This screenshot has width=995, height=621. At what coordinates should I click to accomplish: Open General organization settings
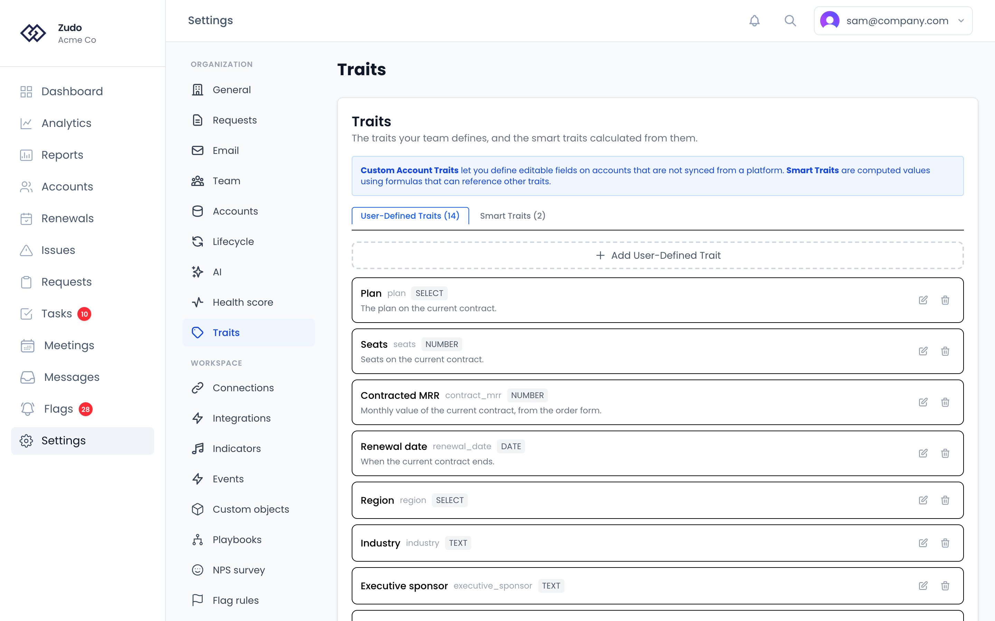(249, 90)
